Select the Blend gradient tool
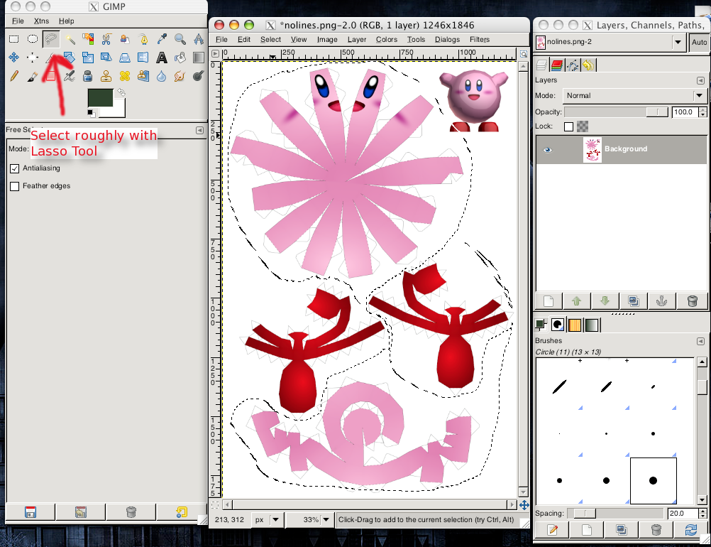 point(199,58)
